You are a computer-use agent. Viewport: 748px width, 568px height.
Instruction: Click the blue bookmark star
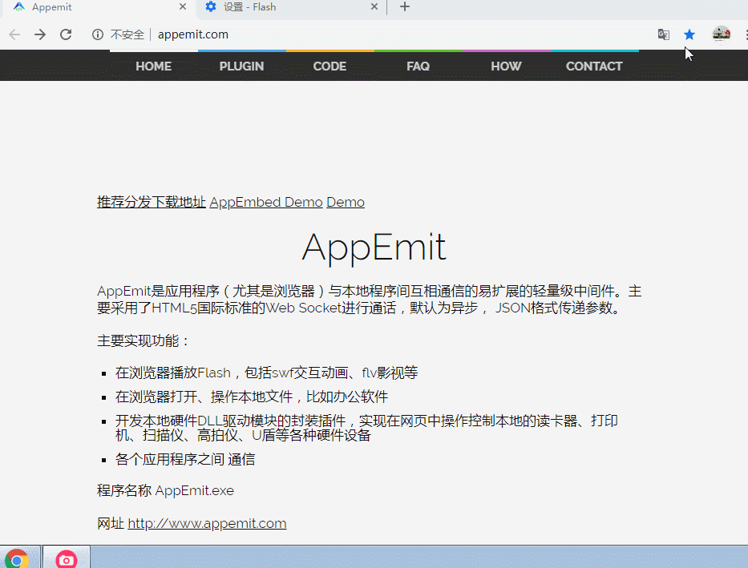click(689, 34)
